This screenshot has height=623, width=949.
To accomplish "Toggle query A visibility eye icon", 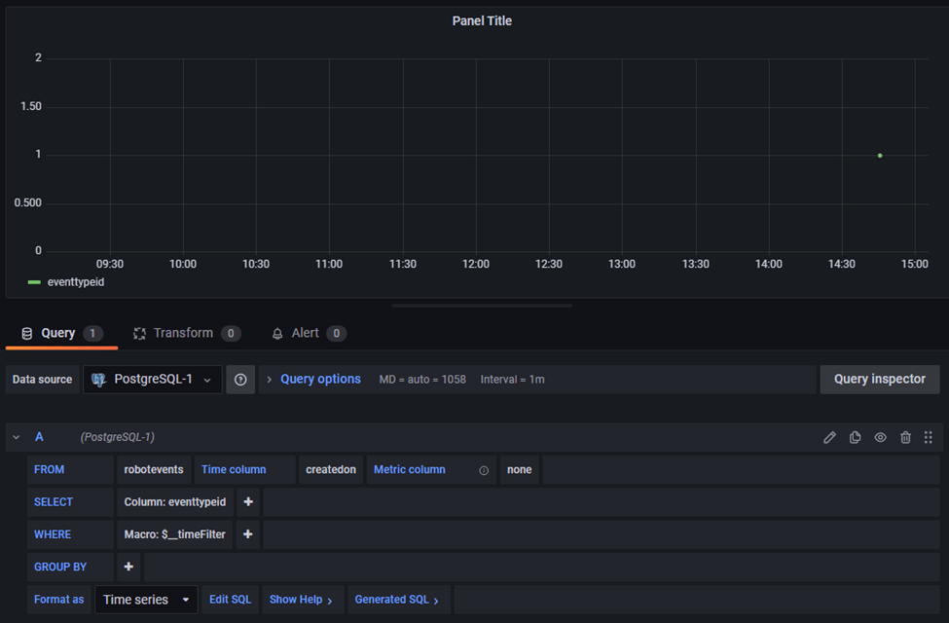I will [880, 438].
